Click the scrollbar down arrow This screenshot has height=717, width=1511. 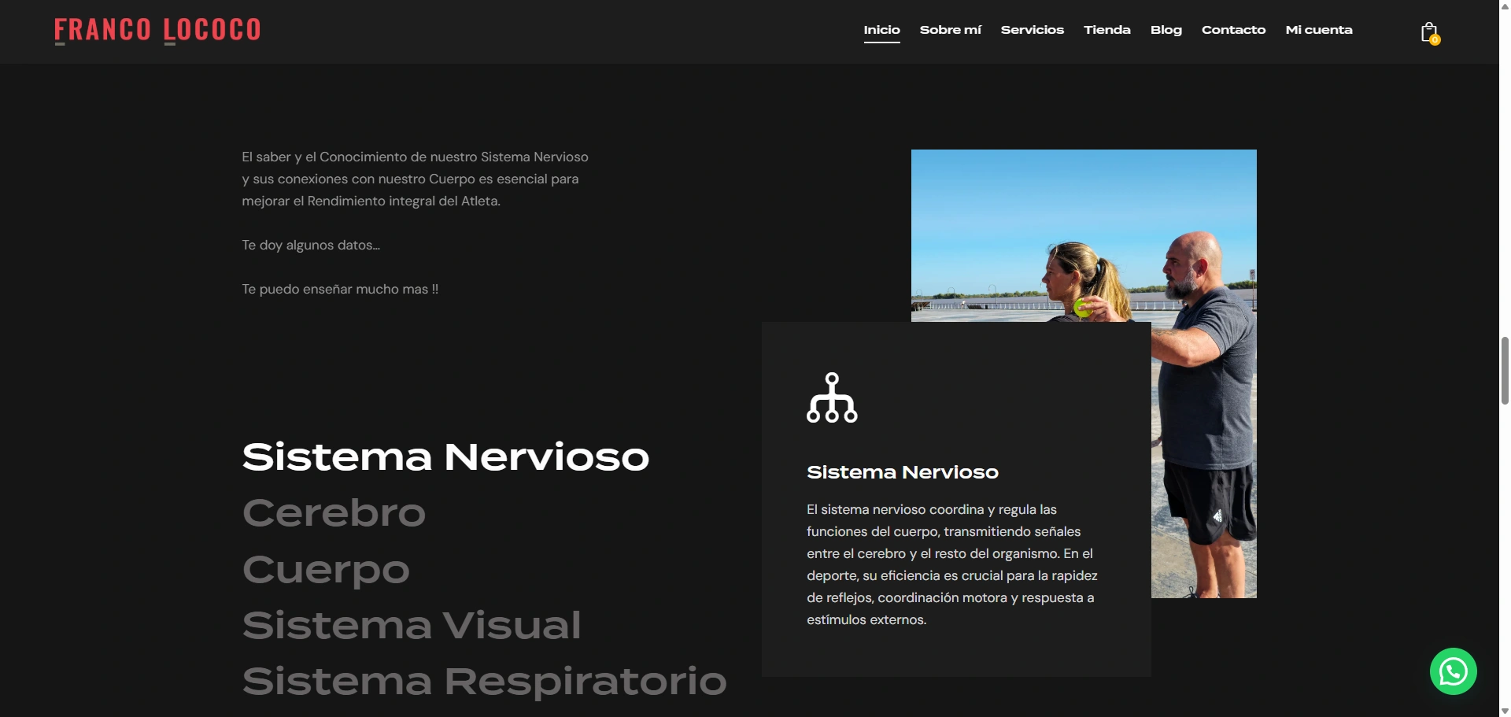pos(1505,711)
